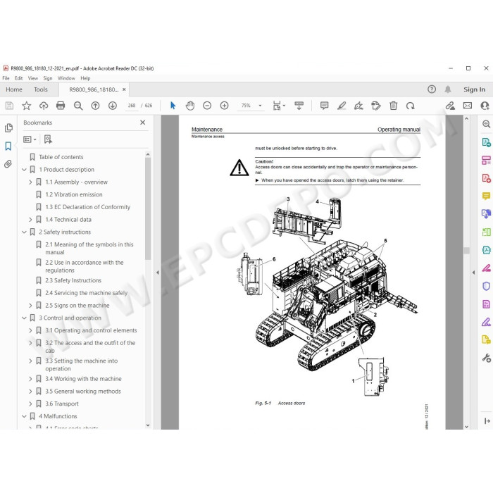Open the File menu

(x=6, y=78)
